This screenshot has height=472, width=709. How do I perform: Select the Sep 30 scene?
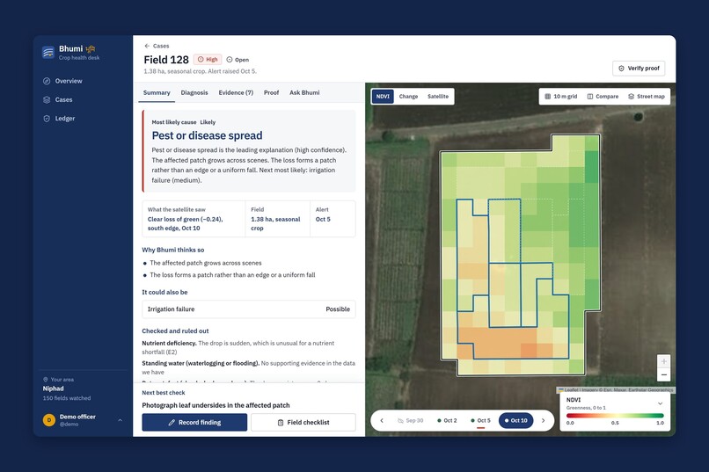[411, 420]
